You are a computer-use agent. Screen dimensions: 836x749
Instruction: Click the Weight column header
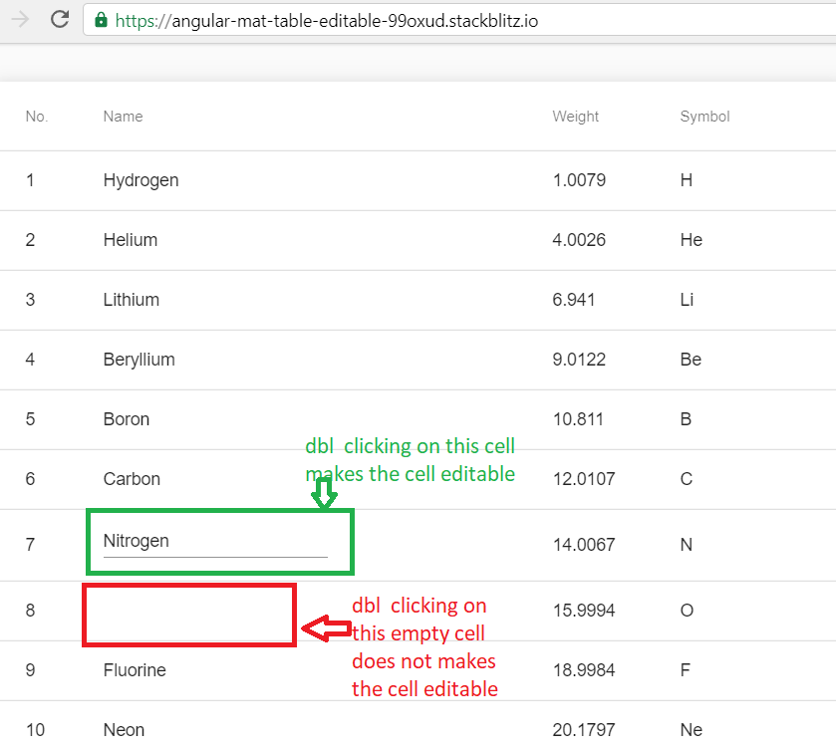pos(575,117)
